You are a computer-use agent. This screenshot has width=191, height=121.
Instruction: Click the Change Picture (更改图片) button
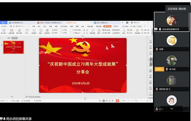click(x=116, y=30)
